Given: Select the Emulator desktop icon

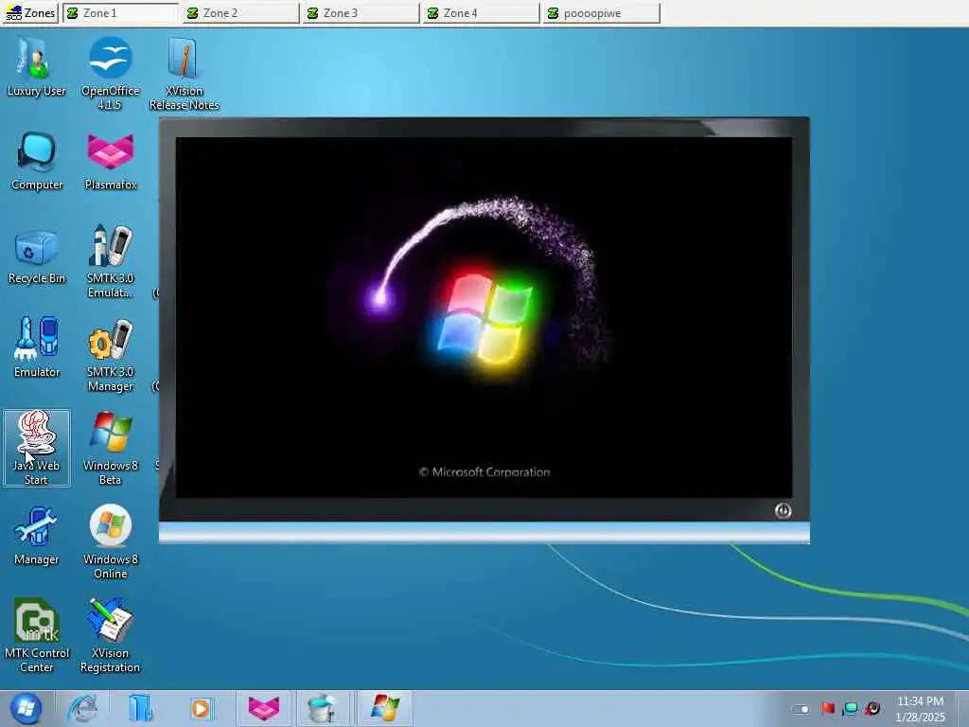Looking at the screenshot, I should click(x=37, y=347).
